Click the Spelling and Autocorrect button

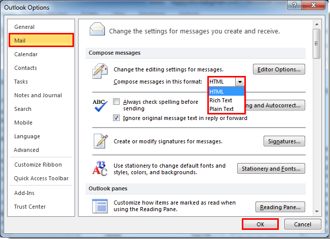[275, 105]
